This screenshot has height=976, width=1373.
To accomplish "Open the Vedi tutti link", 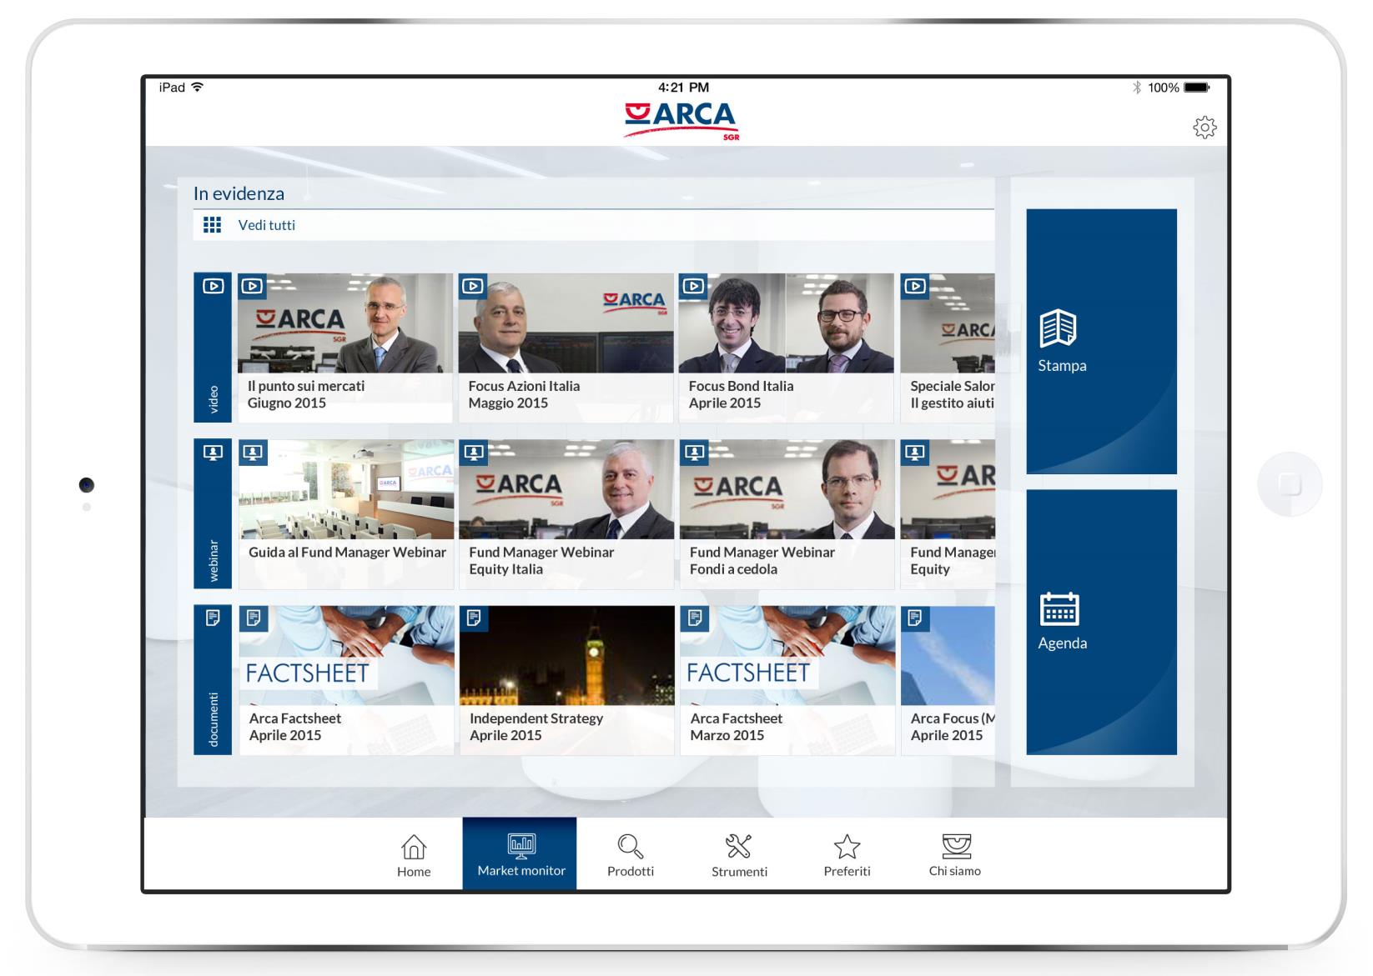I will click(267, 225).
